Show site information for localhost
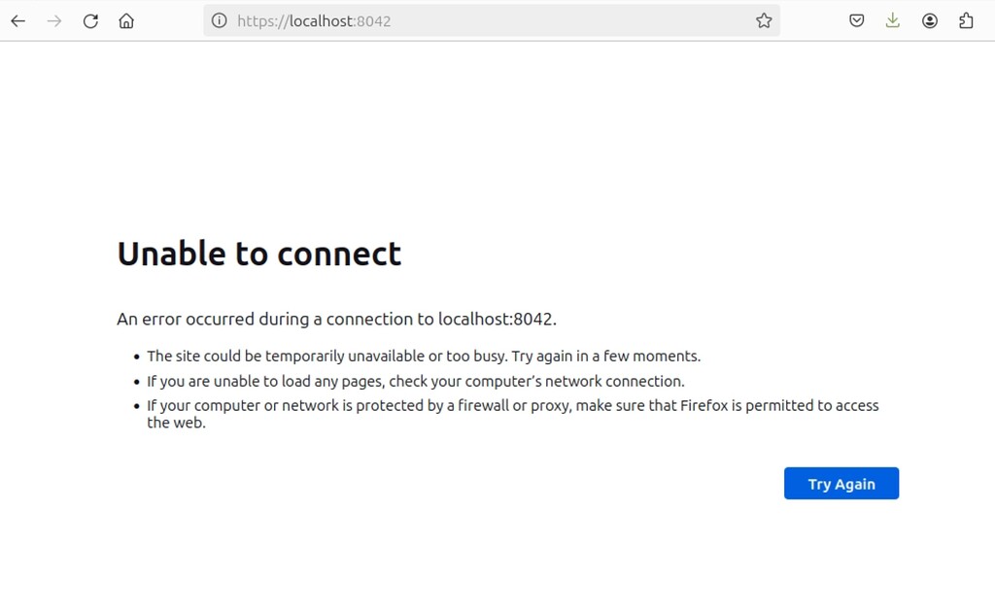The image size is (995, 613). 219,21
